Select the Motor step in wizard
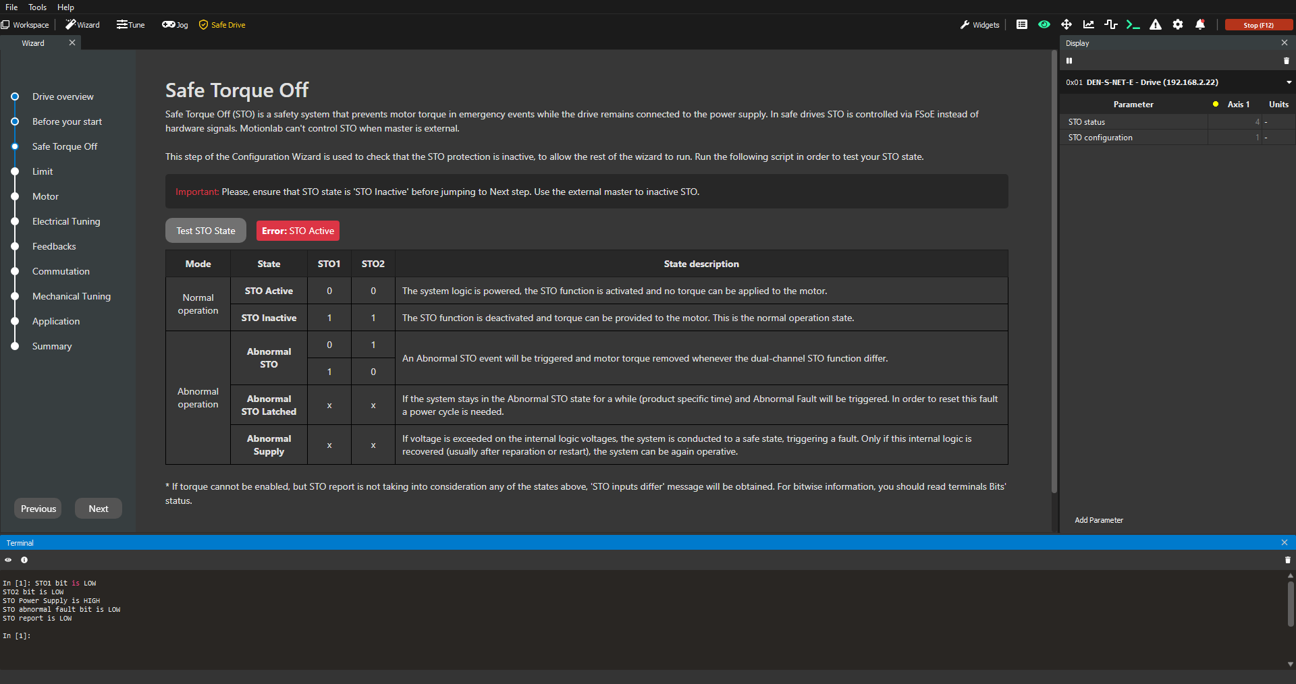1296x684 pixels. coord(45,196)
